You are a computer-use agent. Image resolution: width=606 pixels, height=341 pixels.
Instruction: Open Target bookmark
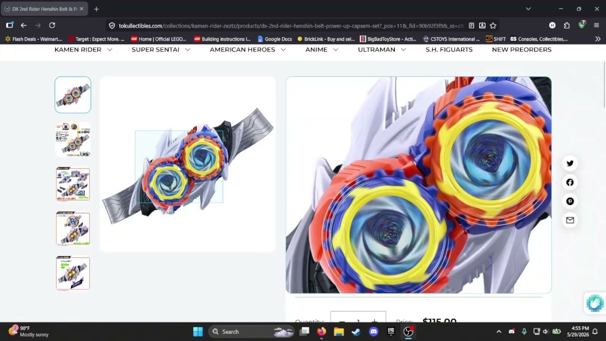(96, 39)
